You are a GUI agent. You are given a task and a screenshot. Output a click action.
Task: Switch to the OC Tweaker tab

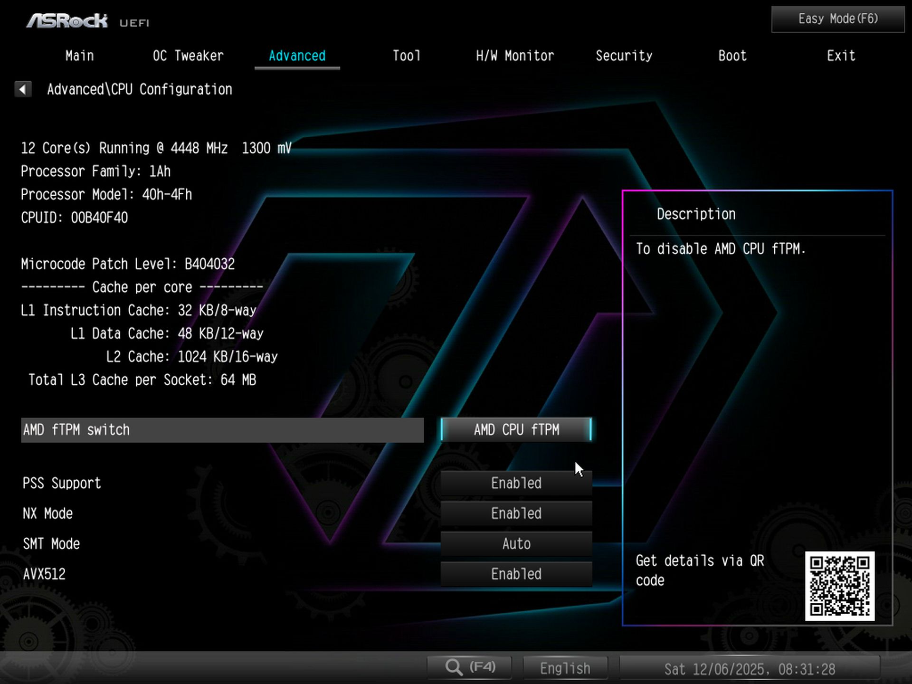188,56
